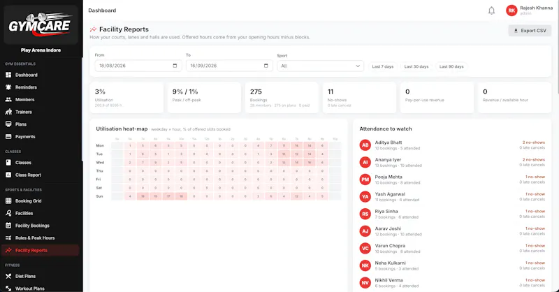
Task: Click the Facility Bookings calendar icon
Action: click(8, 226)
